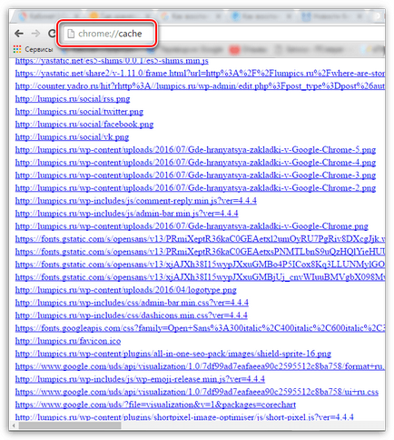Open the lumpics.ru/favicon.ico link
This screenshot has height=440, width=394.
[x=68, y=341]
